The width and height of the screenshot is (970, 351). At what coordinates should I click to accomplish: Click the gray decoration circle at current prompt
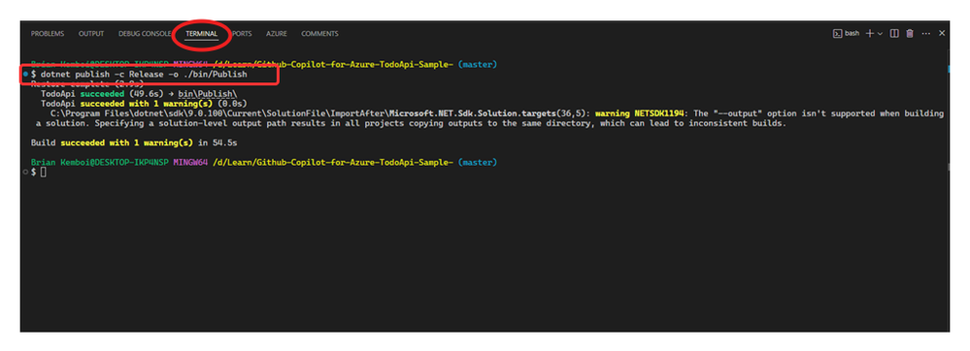(x=24, y=172)
